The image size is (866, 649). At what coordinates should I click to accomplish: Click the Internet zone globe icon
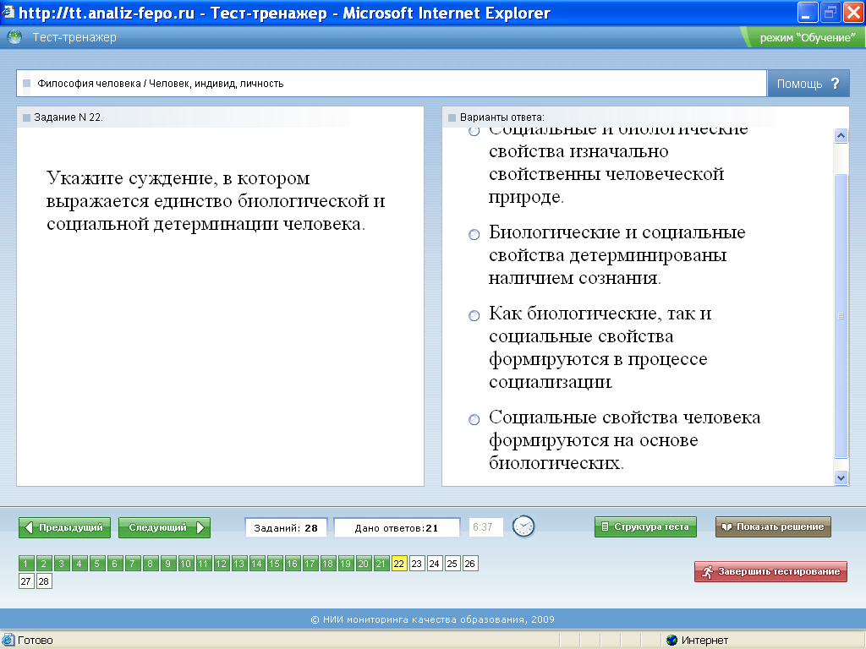[671, 641]
